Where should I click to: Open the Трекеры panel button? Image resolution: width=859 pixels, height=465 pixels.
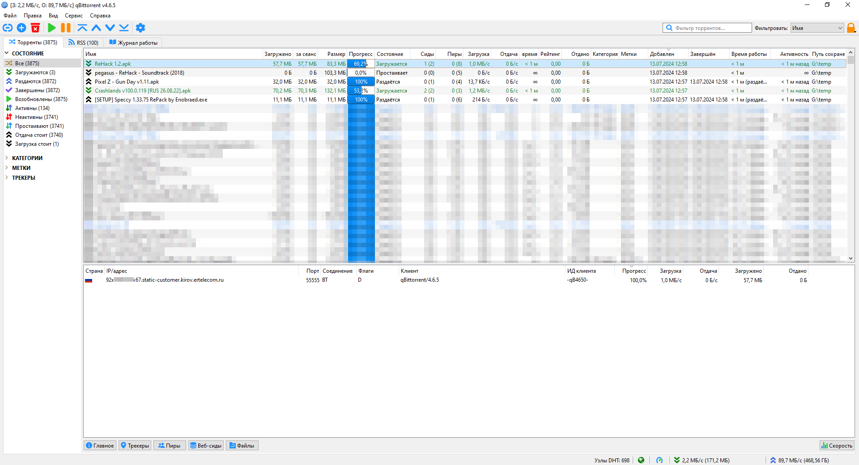point(135,445)
